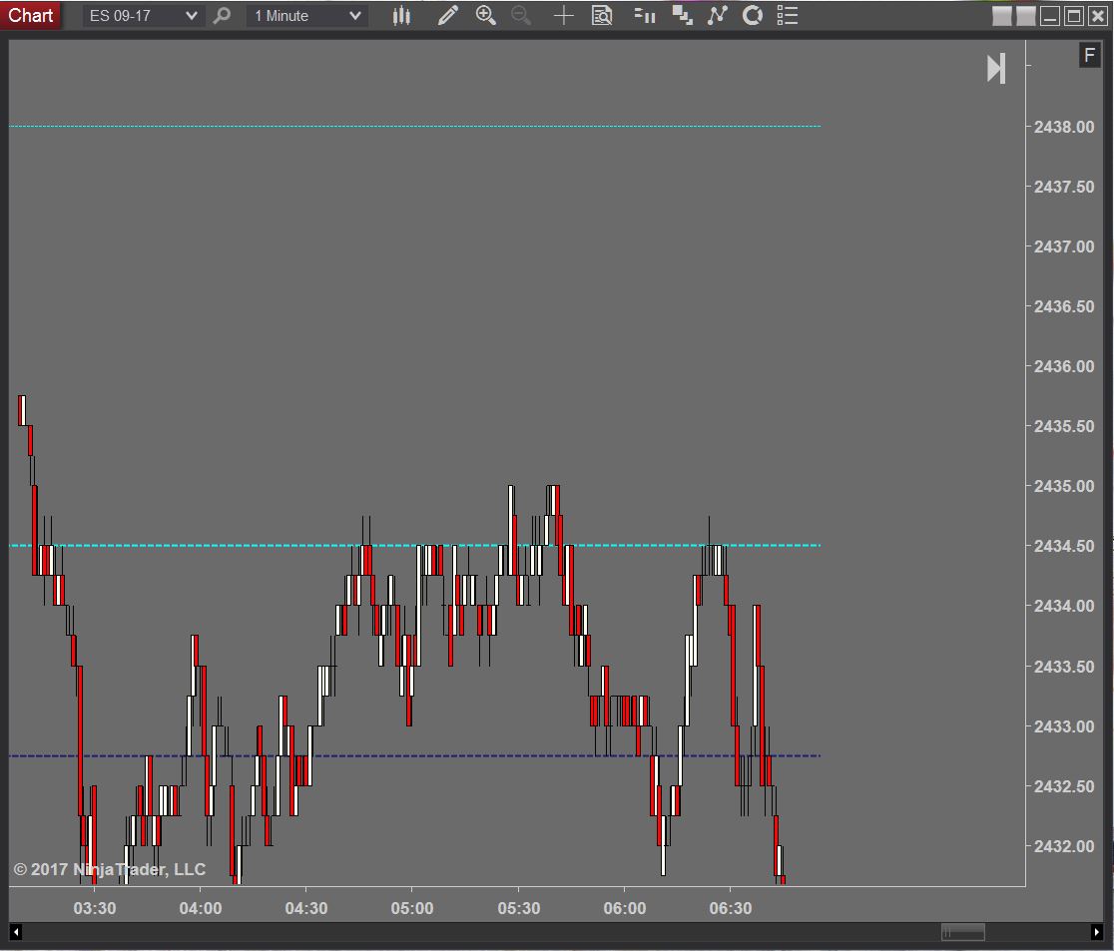Click the zoom in magnifier icon
This screenshot has width=1114, height=951.
[486, 16]
